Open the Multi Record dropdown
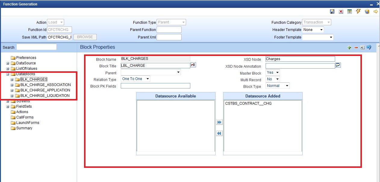Screen dimensions: 380x182 pos(273,79)
